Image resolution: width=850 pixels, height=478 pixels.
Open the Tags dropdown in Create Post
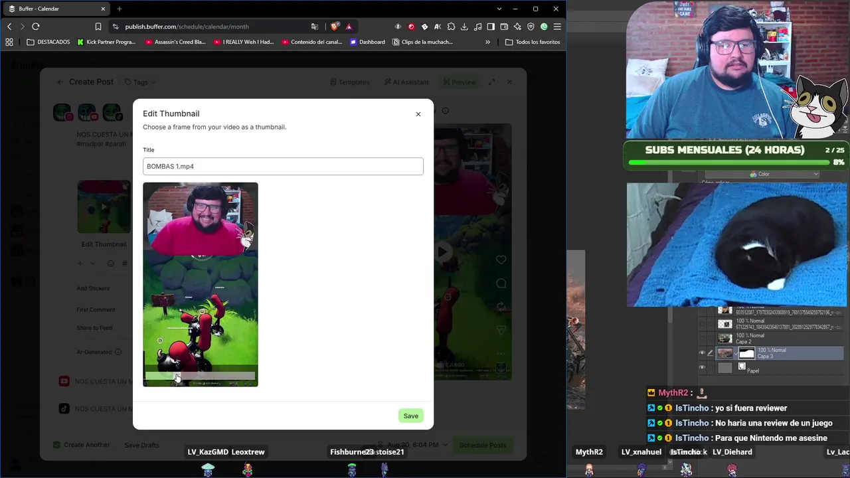140,82
